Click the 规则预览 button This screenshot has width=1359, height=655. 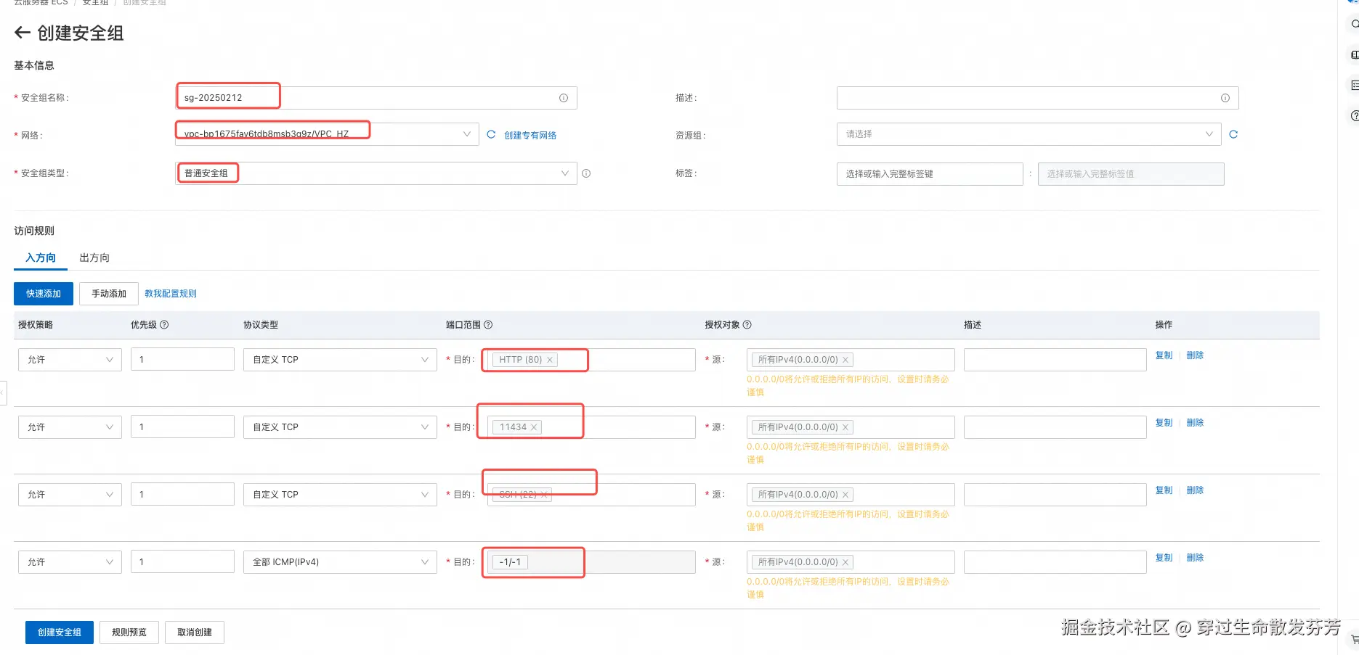(129, 633)
